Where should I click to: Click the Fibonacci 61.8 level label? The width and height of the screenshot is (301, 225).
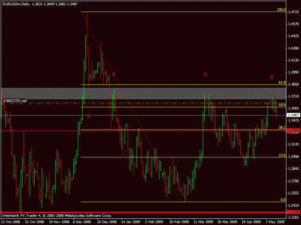point(282,83)
